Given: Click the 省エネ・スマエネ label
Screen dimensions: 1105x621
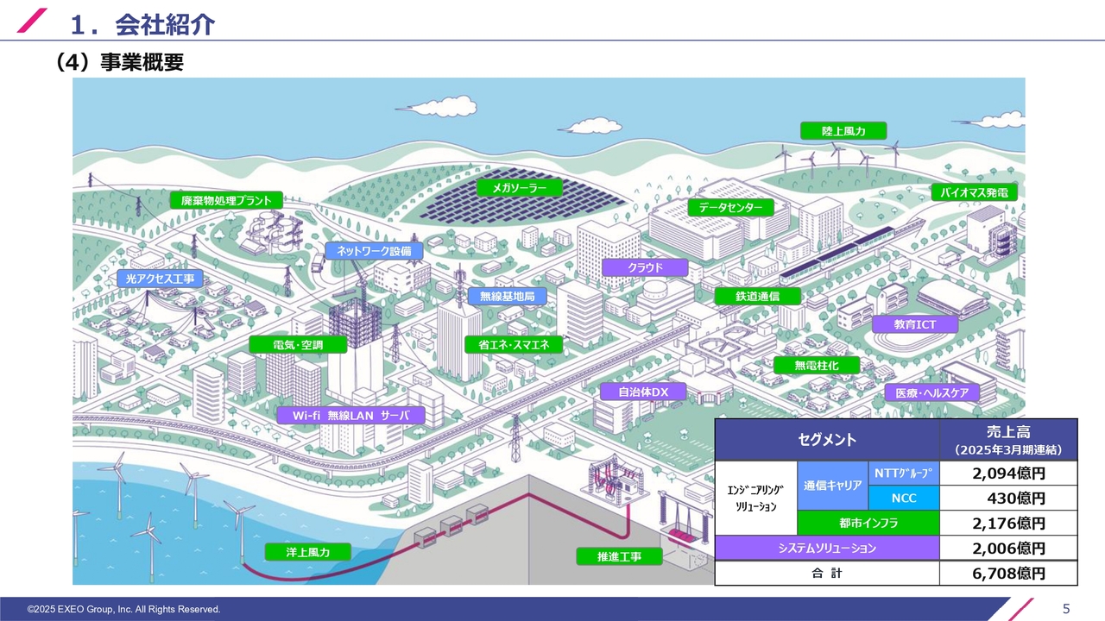Looking at the screenshot, I should click(x=514, y=345).
